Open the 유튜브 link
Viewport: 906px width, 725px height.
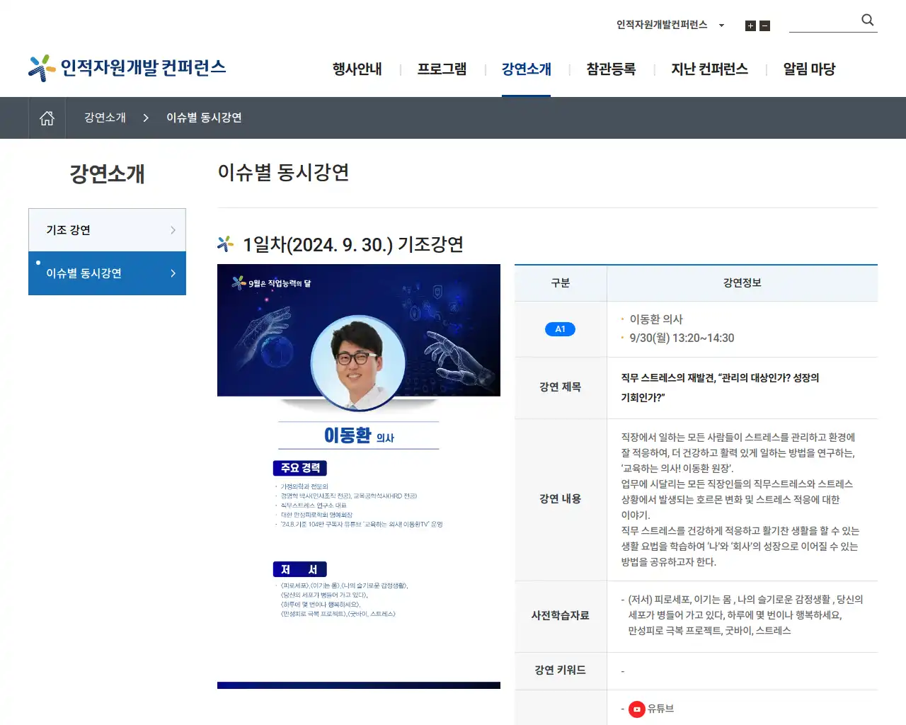[660, 709]
